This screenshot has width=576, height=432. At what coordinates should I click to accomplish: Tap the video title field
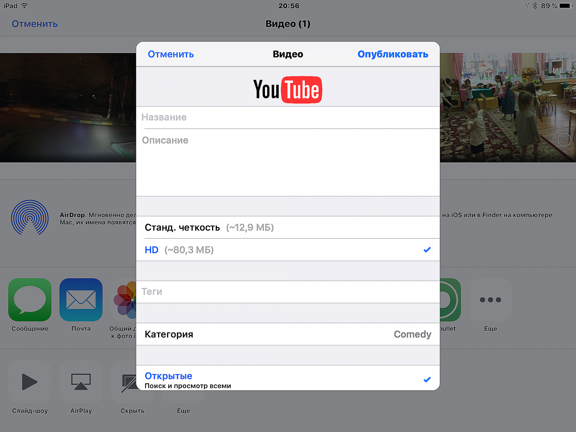[x=288, y=117]
